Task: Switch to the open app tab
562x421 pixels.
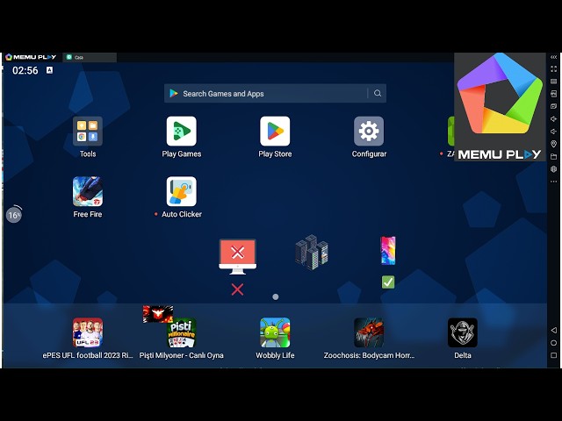Action: (x=90, y=57)
